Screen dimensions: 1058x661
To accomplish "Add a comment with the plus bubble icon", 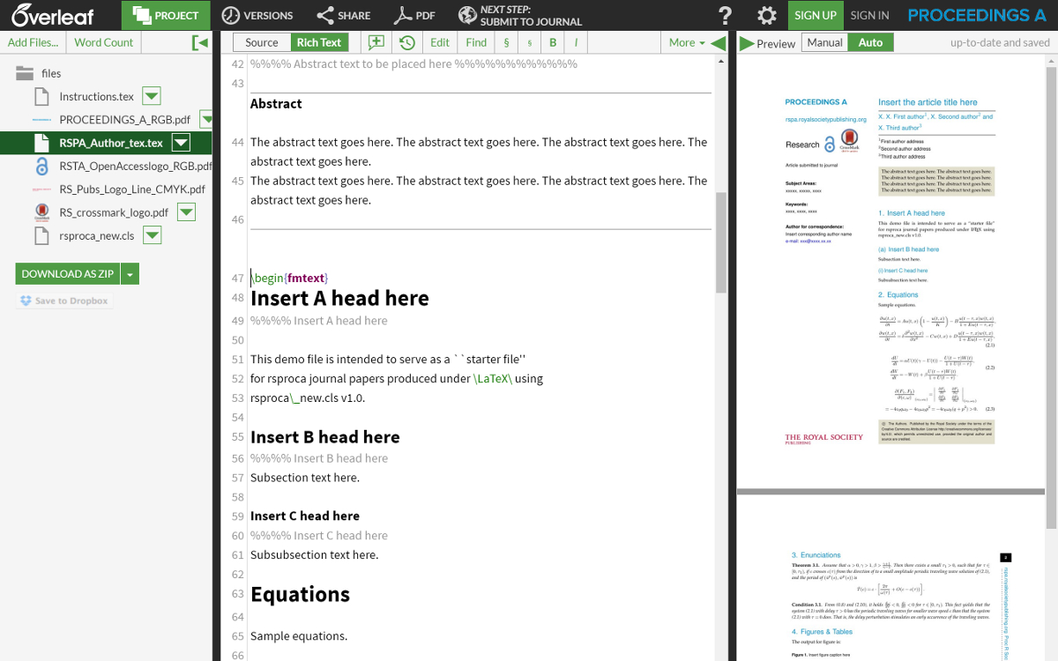I will (x=376, y=42).
